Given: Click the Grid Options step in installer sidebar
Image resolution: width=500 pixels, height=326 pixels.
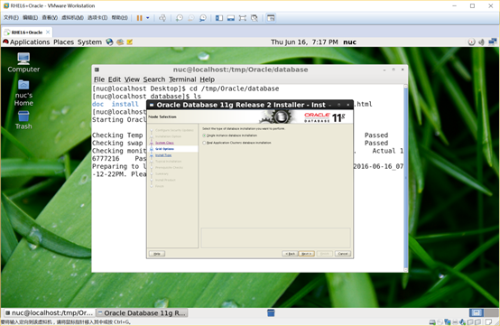Looking at the screenshot, I should [164, 149].
